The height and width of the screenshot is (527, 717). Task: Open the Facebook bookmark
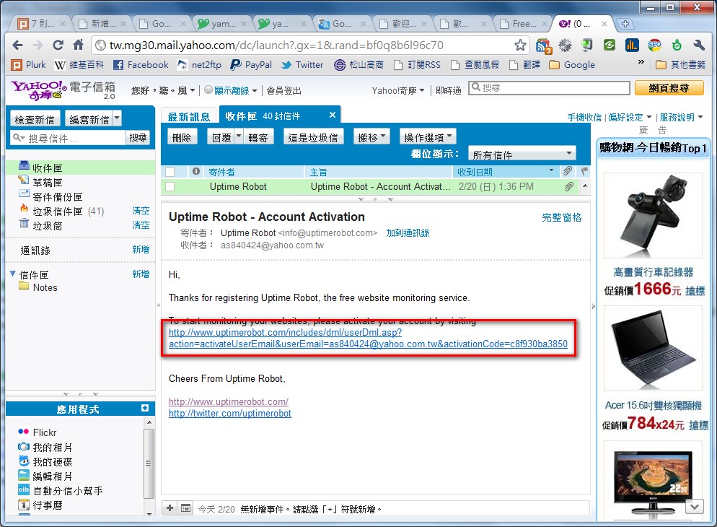tap(141, 65)
